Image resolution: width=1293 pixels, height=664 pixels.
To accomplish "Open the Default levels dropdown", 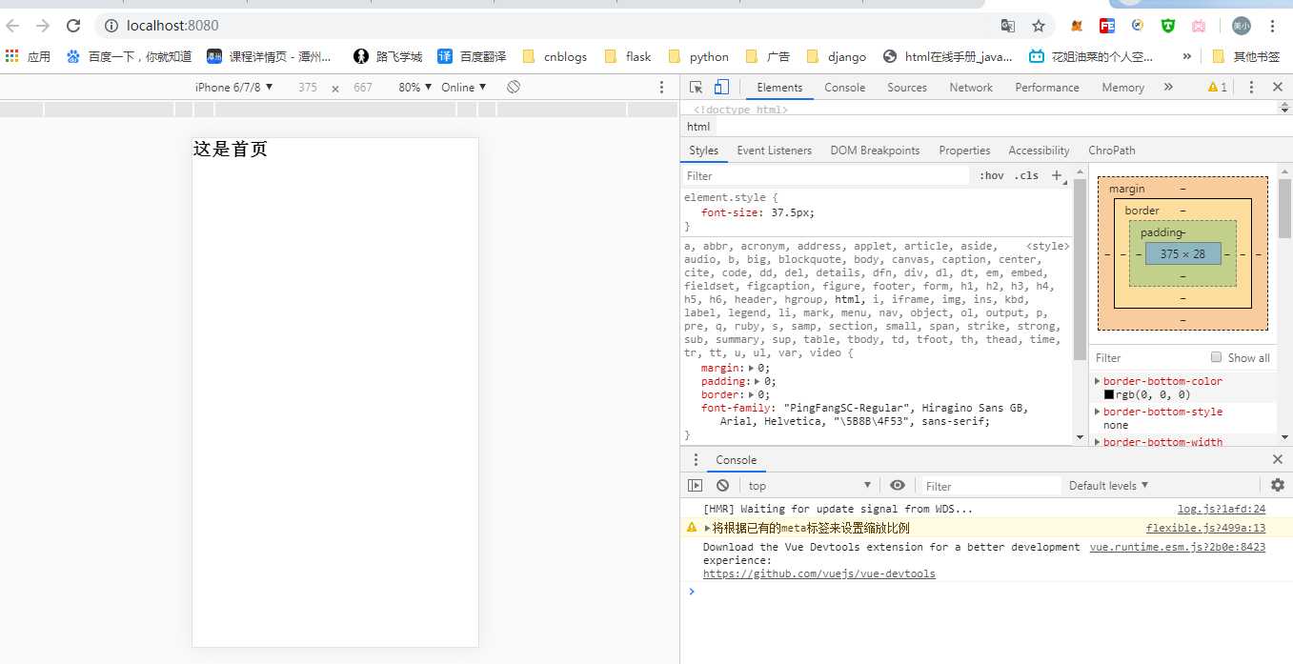I will (1109, 485).
